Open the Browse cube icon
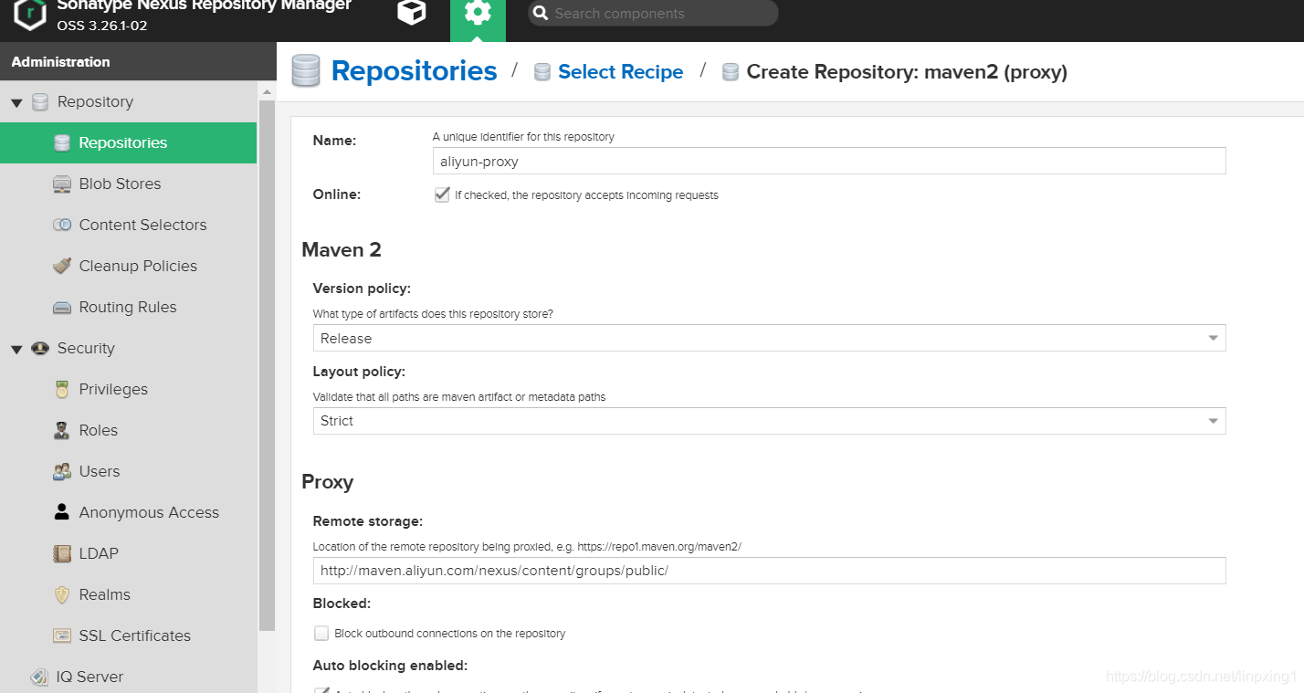Viewport: 1304px width, 693px height. [412, 12]
